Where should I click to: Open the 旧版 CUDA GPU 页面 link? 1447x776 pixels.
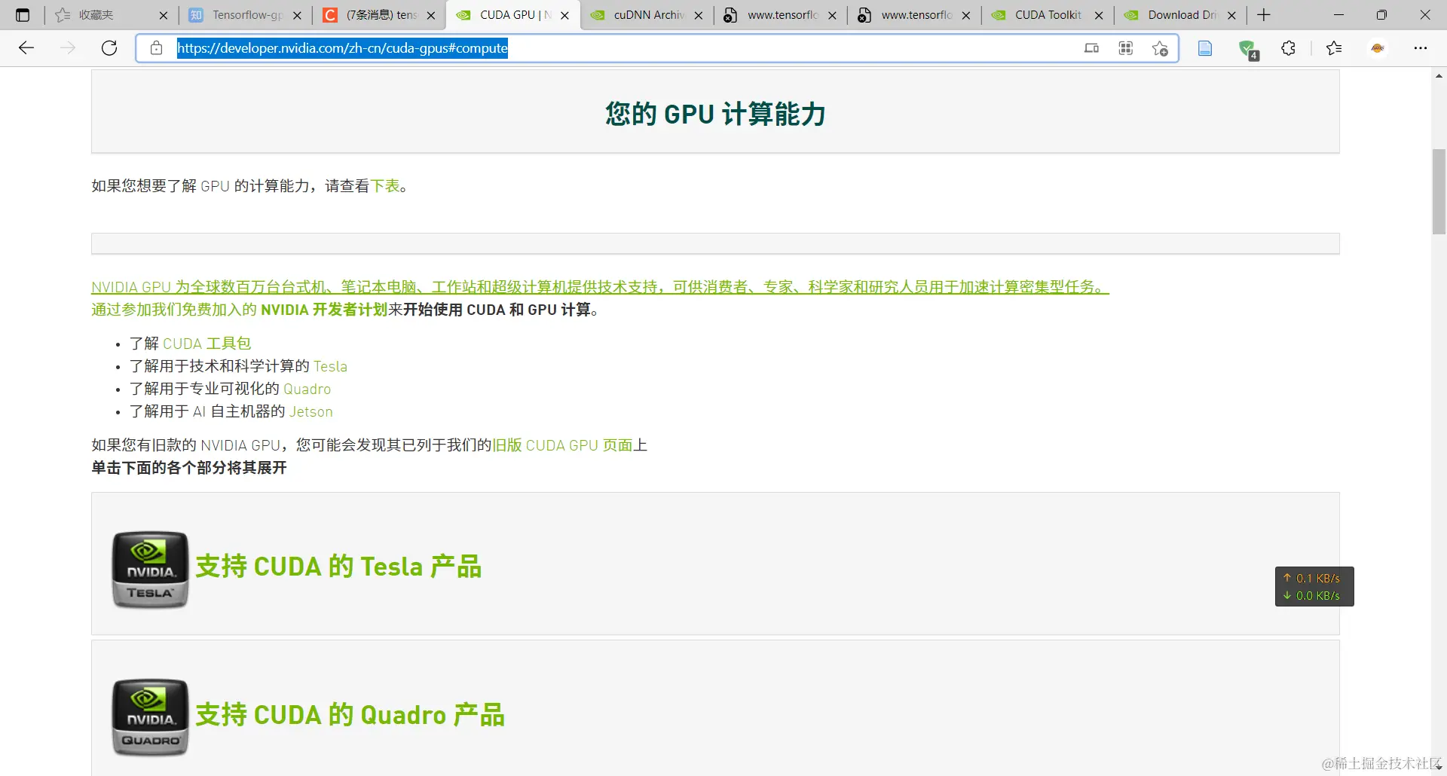pyautogui.click(x=562, y=445)
